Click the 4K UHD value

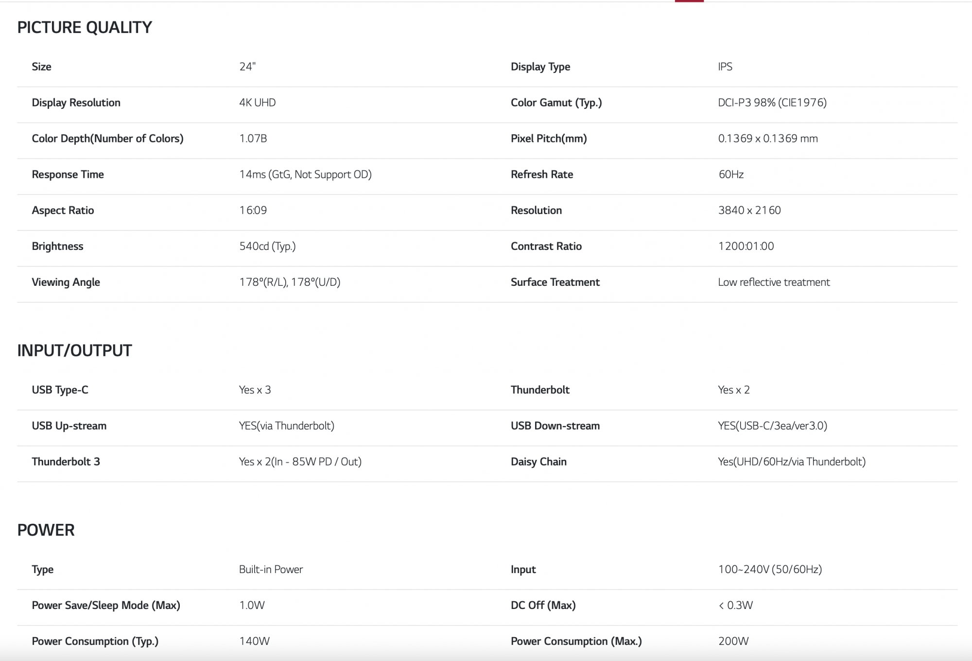click(x=257, y=103)
